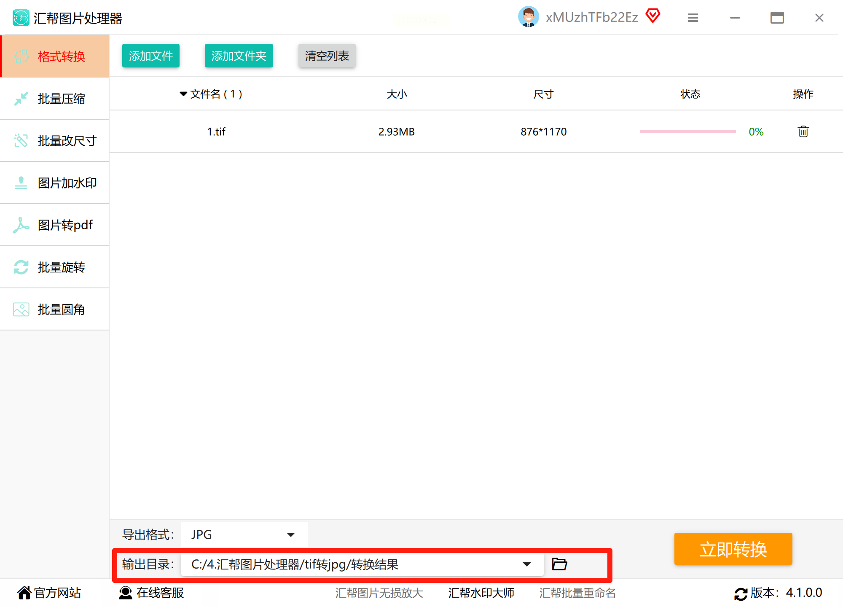The width and height of the screenshot is (843, 607).
Task: Open the hamburger menu icon
Action: [x=693, y=18]
